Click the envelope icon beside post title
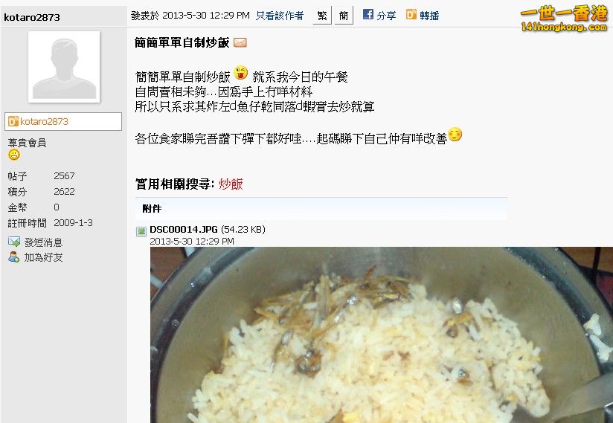The width and height of the screenshot is (613, 423). pos(240,42)
